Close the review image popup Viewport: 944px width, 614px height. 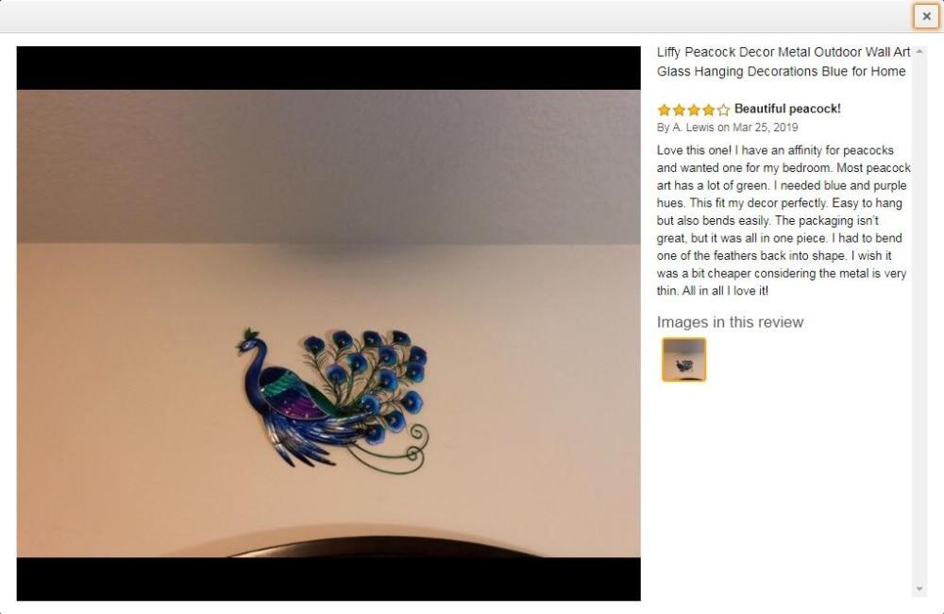click(926, 16)
